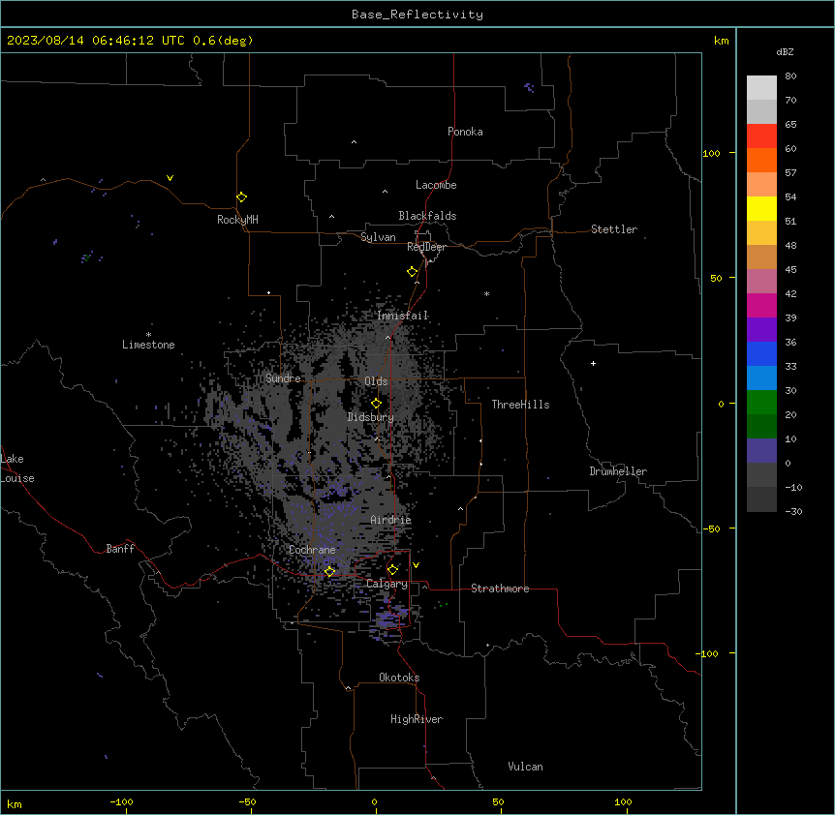Click the yellow diamond marker beside Cochrane
Screen dimensions: 835x815
click(330, 571)
